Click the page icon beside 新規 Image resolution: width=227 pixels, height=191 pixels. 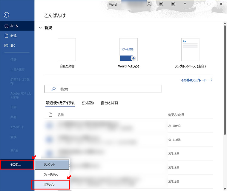point(6,36)
